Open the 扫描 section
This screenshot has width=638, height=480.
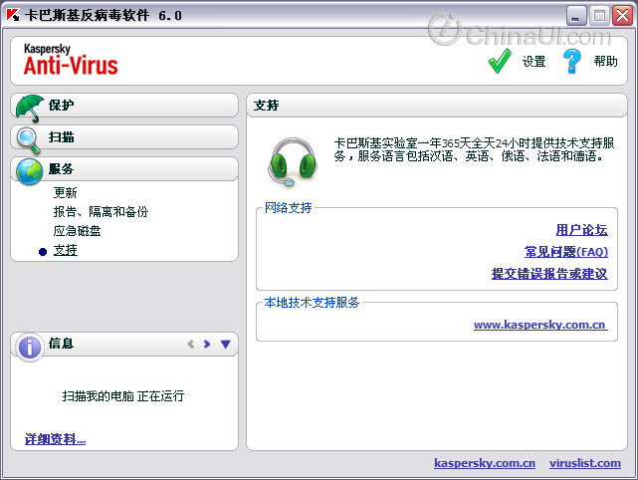(x=124, y=137)
